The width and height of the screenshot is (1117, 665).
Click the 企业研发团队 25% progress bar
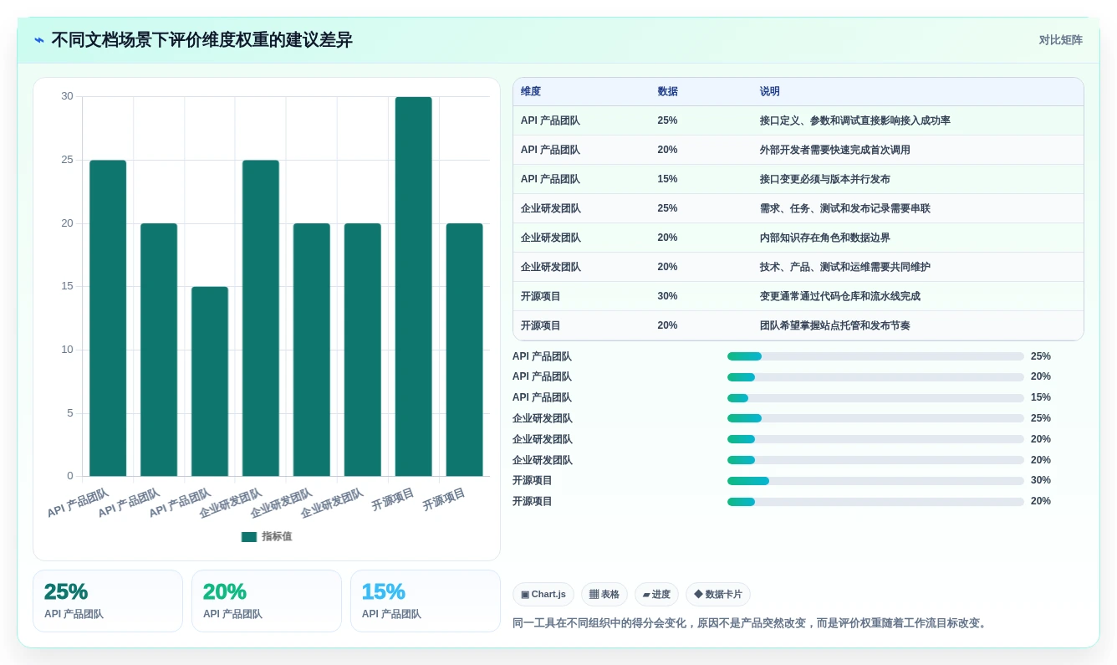875,418
